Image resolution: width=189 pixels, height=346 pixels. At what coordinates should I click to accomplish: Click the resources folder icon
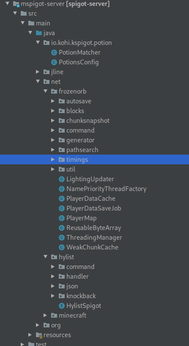coord(39,335)
